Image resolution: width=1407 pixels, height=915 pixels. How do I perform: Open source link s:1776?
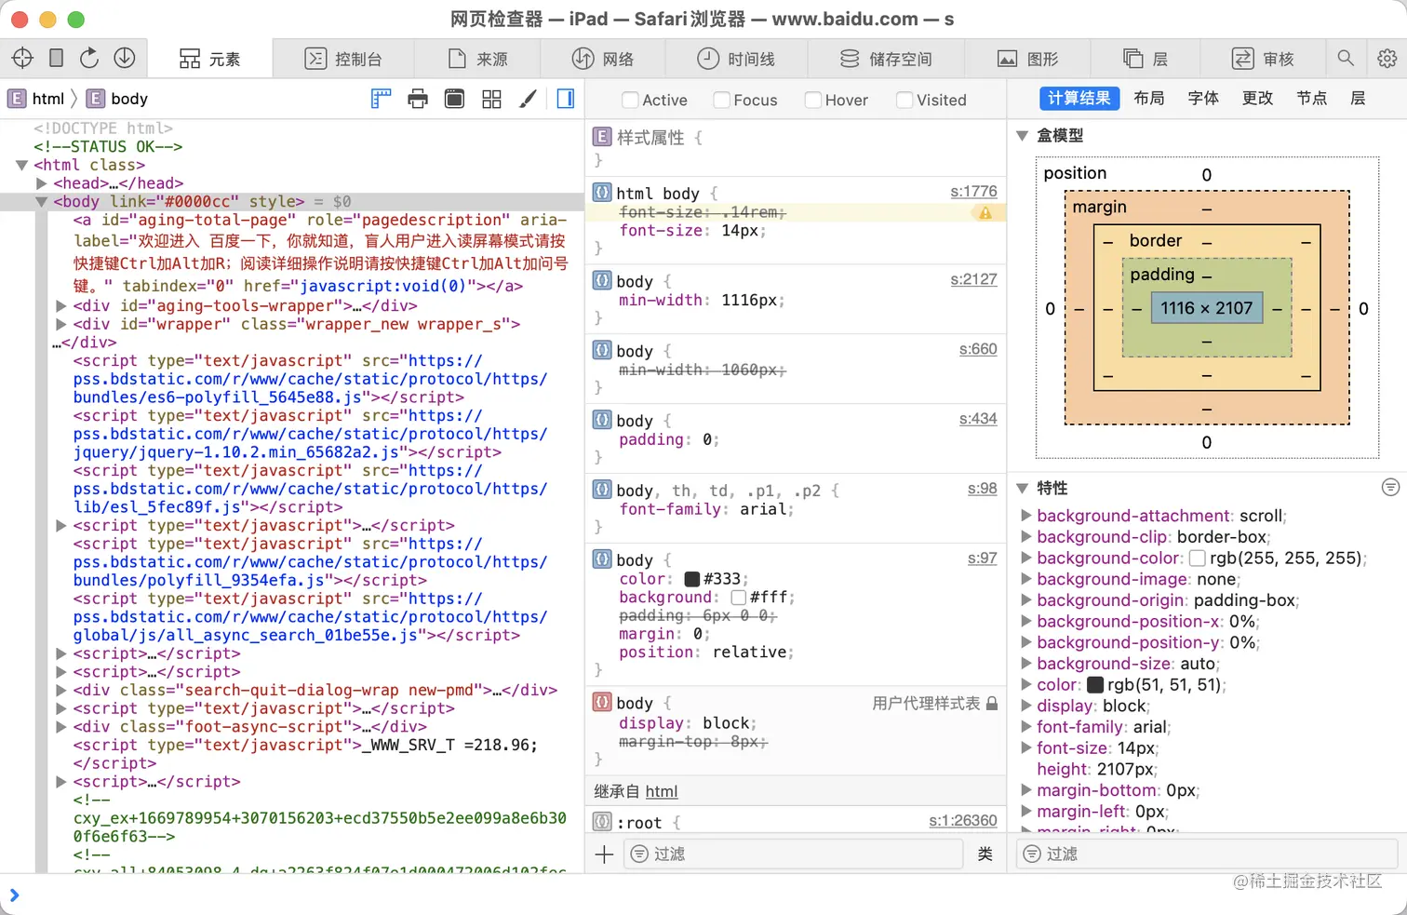pyautogui.click(x=973, y=192)
